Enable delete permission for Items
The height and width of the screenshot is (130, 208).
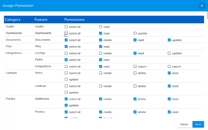click(135, 73)
